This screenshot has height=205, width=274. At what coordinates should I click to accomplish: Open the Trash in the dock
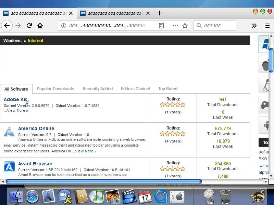point(225,197)
